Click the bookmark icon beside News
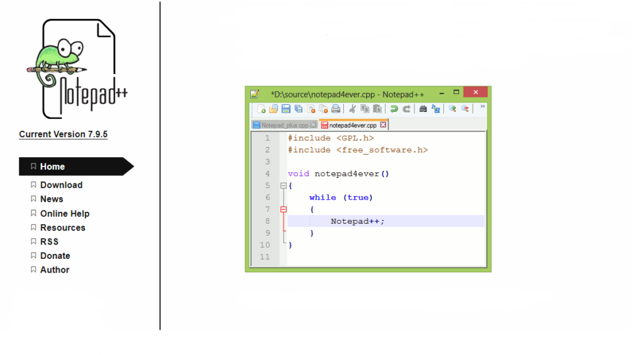 (x=33, y=199)
